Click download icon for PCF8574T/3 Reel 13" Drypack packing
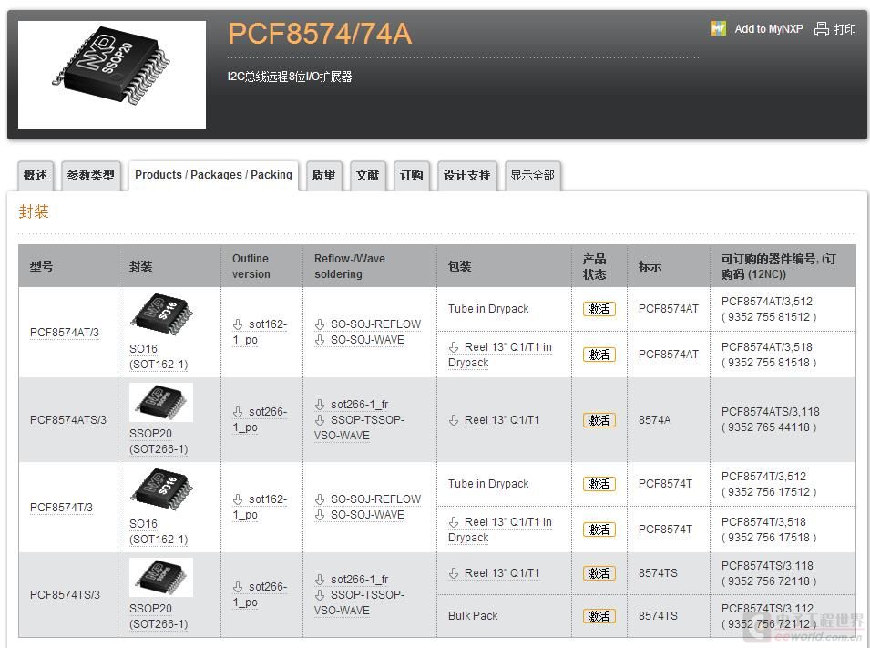870x648 pixels. [454, 522]
